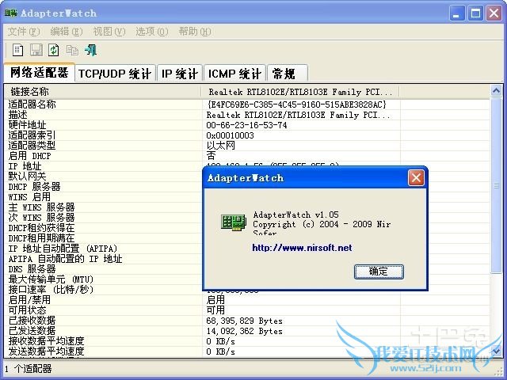Open the 文件(F) menu
The width and height of the screenshot is (507, 380).
pyautogui.click(x=24, y=32)
